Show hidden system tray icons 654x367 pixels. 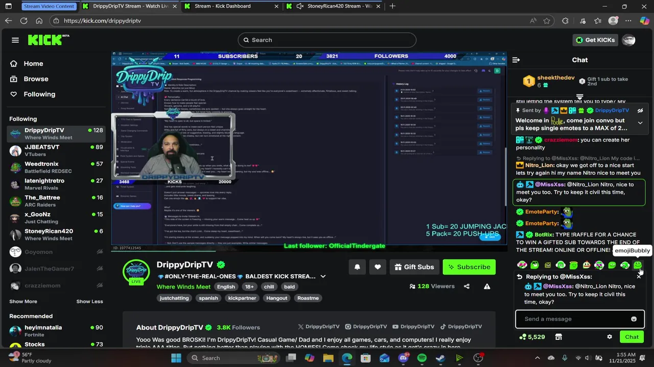pos(537,358)
